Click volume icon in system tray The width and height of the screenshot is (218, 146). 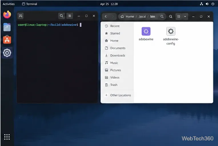(207, 4)
